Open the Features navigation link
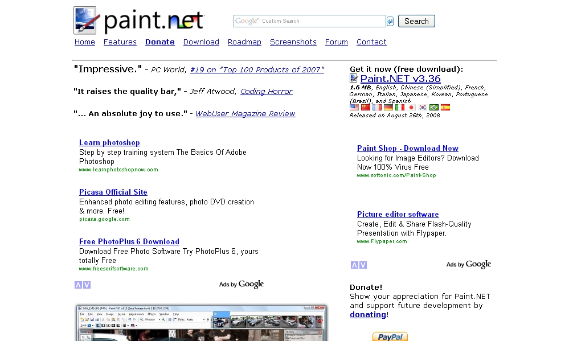The height and width of the screenshot is (341, 569). [x=120, y=42]
